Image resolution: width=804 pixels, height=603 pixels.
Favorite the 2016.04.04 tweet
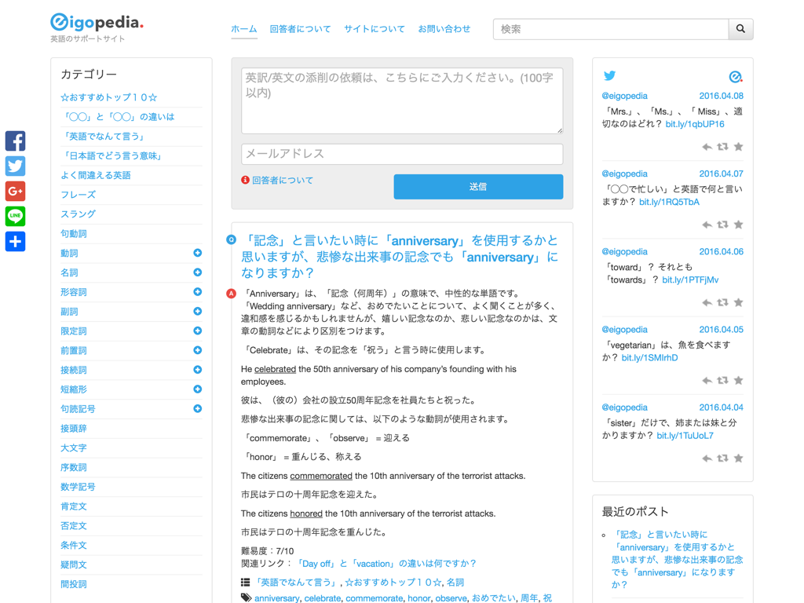pyautogui.click(x=738, y=459)
